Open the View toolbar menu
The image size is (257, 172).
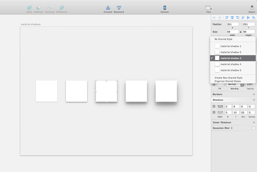coord(208,8)
